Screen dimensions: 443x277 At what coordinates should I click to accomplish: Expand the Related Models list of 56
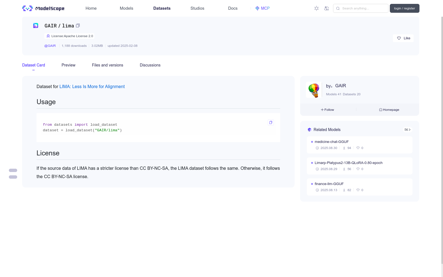pyautogui.click(x=408, y=130)
